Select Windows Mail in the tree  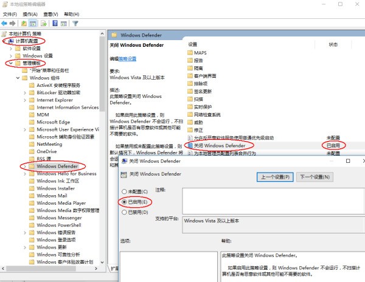pos(52,196)
